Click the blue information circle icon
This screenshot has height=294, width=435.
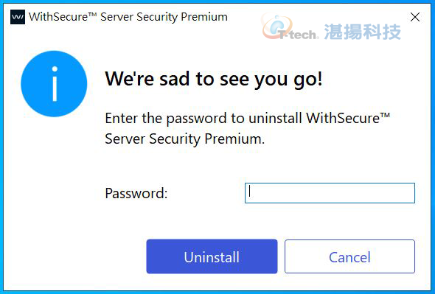pyautogui.click(x=54, y=84)
